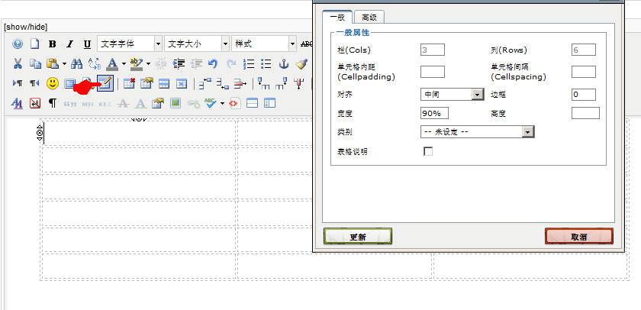The height and width of the screenshot is (310, 641).
Task: Open the text color dropdown arrow
Action: [124, 64]
